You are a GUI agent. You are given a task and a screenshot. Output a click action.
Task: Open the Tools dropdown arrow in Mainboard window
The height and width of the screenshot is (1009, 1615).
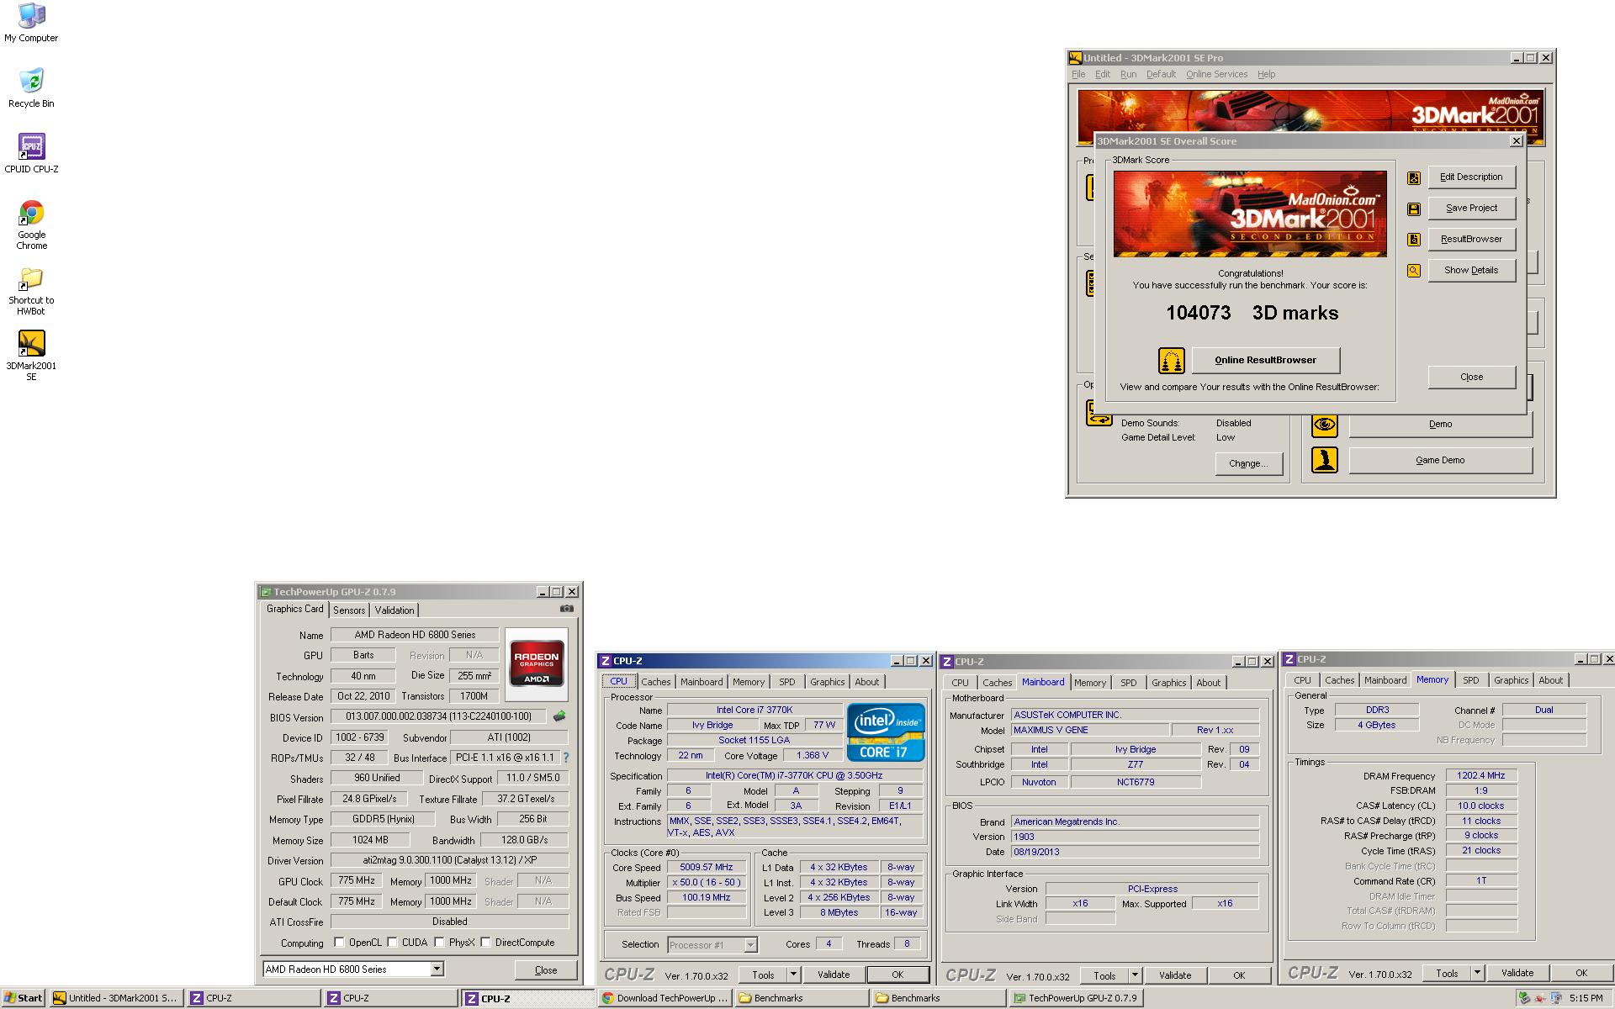coord(1134,975)
